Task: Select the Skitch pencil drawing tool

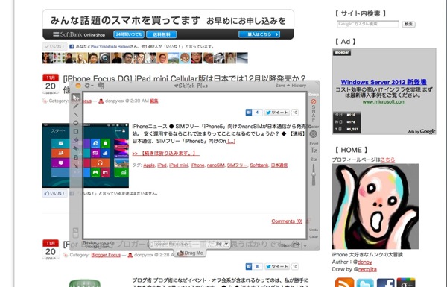Action: click(x=76, y=106)
